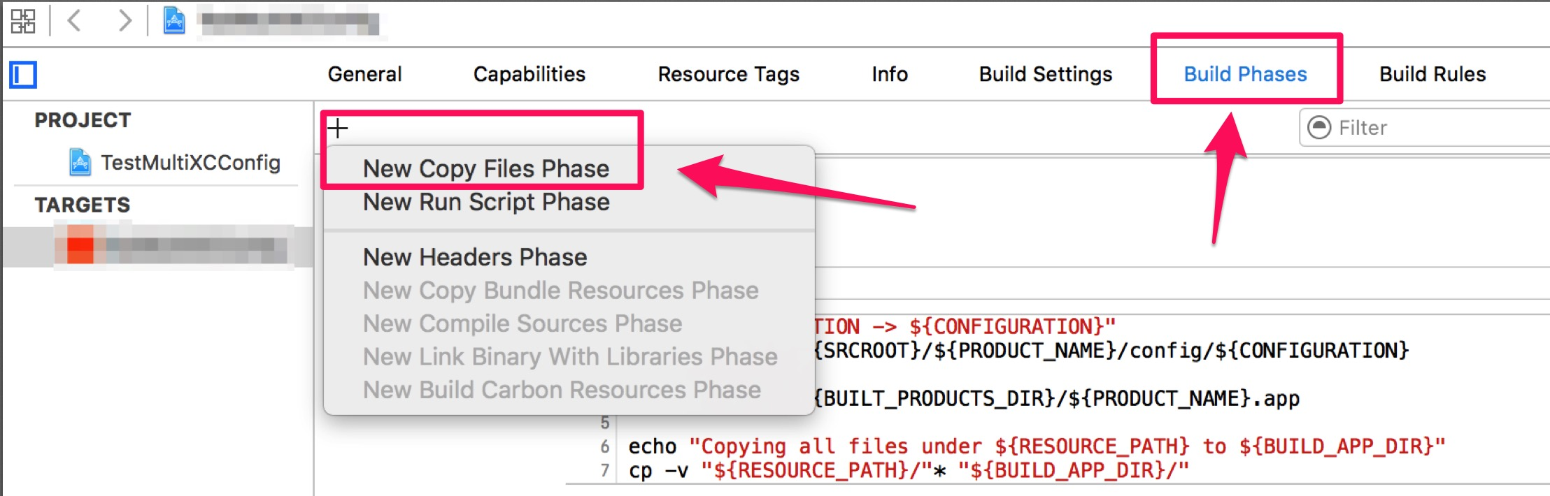Switch to the Info tab

pyautogui.click(x=889, y=74)
